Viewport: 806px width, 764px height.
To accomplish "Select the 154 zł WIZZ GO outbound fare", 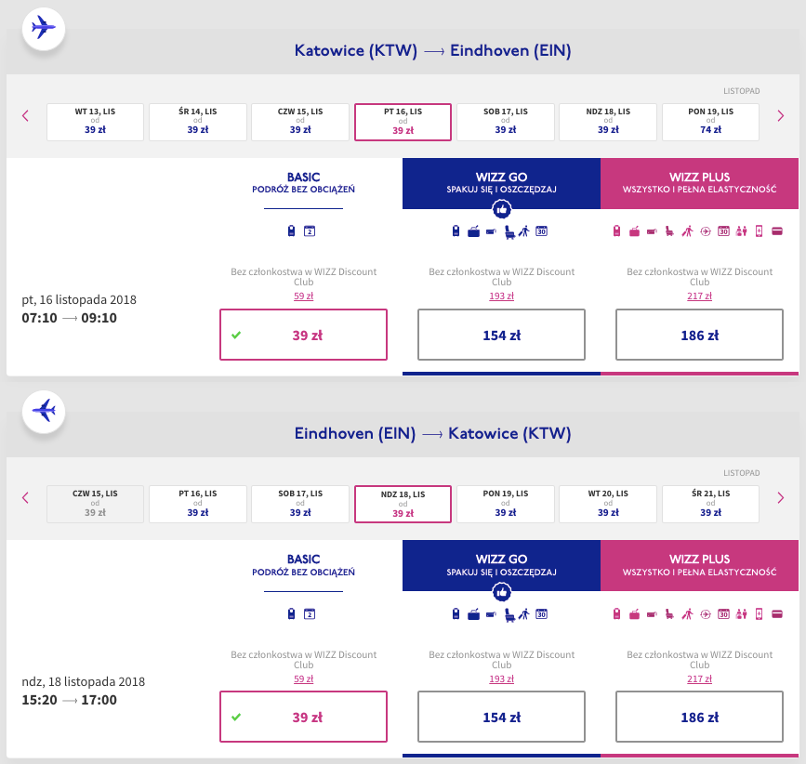I will pos(501,335).
